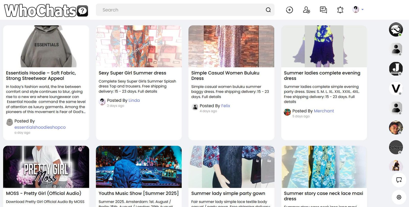The width and height of the screenshot is (409, 207).
Task: Open Summer ladies complete evening dress post
Action: tap(322, 76)
